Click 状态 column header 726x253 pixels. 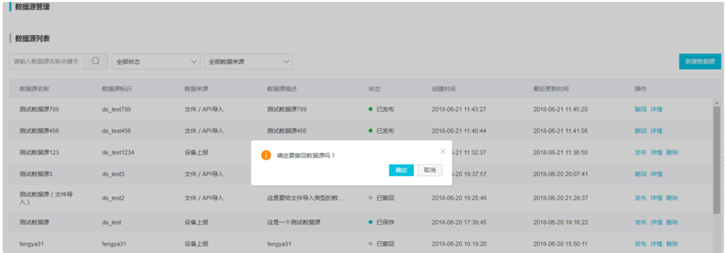375,88
